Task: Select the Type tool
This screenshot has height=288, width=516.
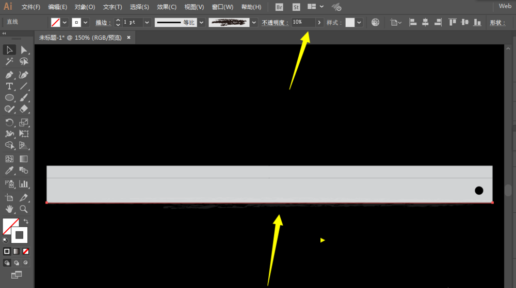Action: [x=9, y=87]
